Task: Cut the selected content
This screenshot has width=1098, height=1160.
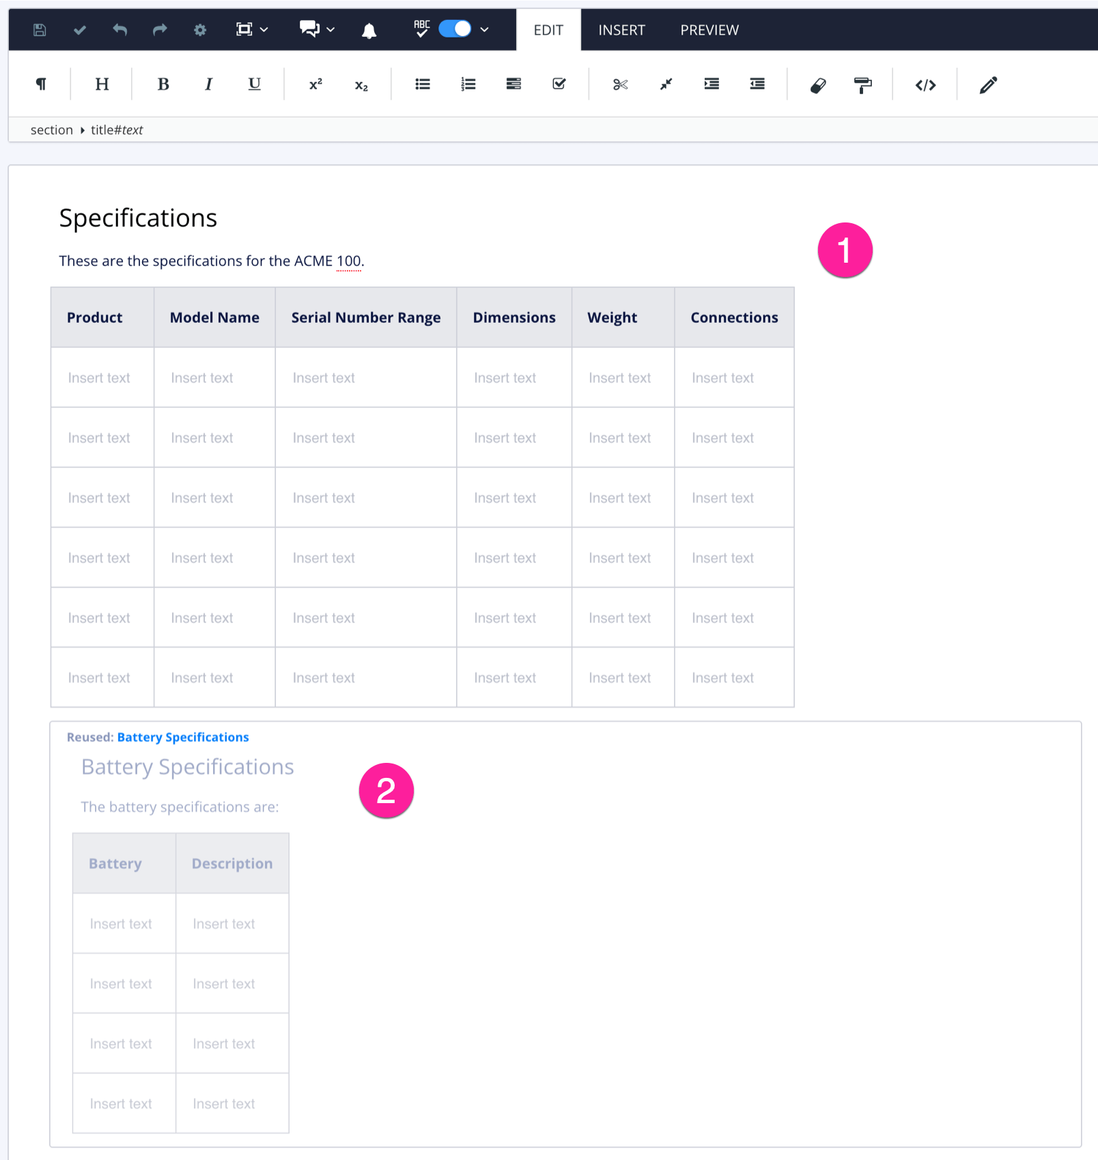Action: [x=619, y=84]
